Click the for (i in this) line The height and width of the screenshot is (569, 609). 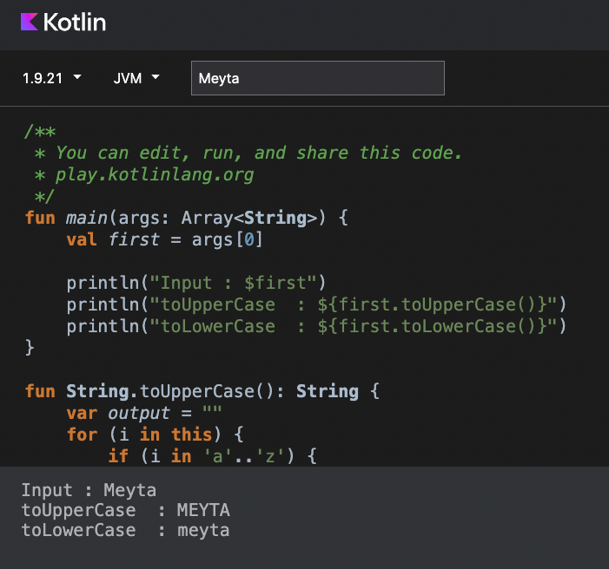coord(155,435)
